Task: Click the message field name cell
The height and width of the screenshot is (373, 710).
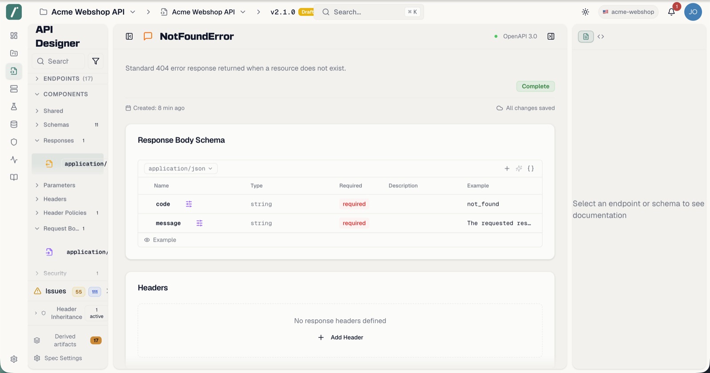Action: (168, 223)
